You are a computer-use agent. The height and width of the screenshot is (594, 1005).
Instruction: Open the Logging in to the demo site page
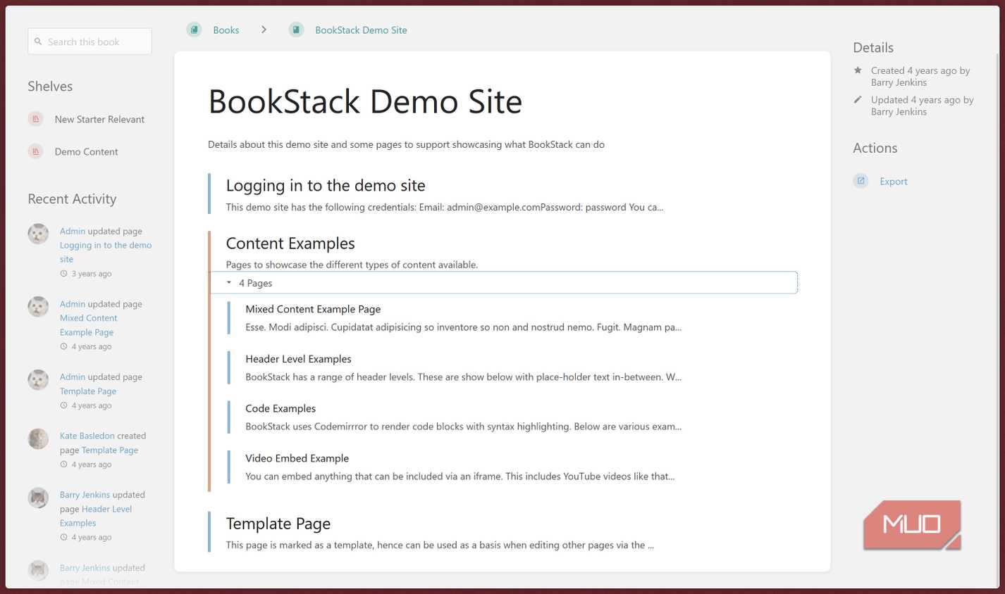pos(326,185)
